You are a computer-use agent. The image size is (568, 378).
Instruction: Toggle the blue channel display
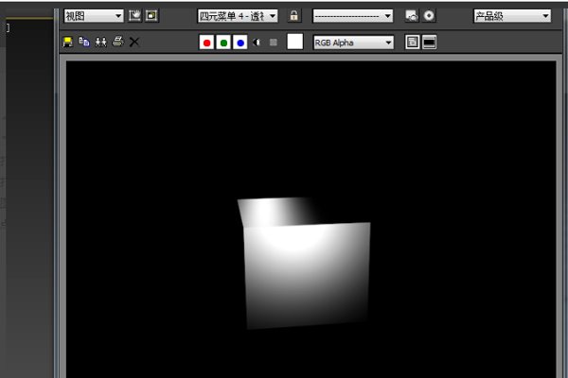pos(240,43)
